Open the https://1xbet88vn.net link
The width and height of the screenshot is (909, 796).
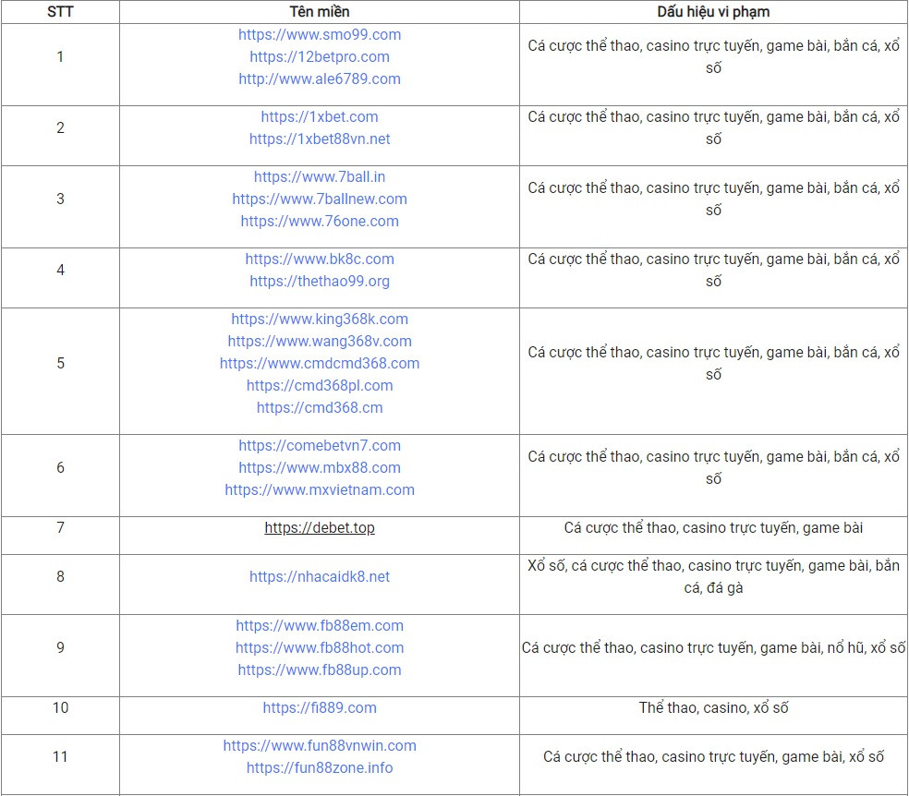(320, 139)
